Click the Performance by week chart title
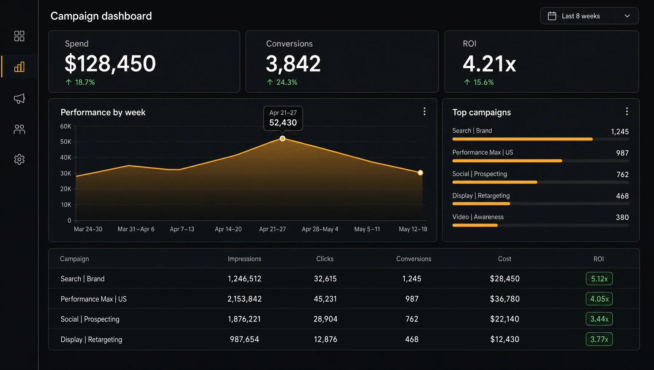 [103, 112]
